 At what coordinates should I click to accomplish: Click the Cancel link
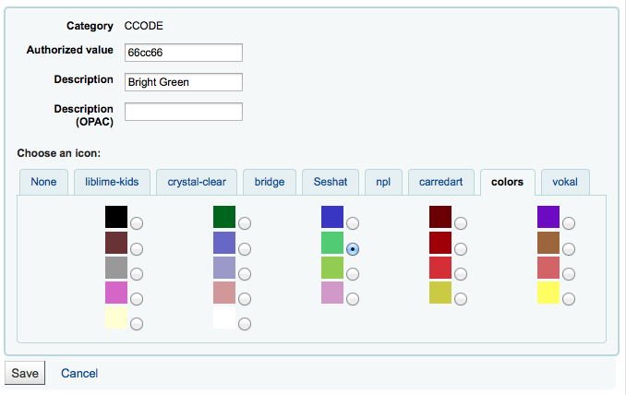pos(79,373)
